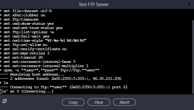Click the 'set cmd:show-status yes' line
194x110 pixels.
(x=27, y=24)
